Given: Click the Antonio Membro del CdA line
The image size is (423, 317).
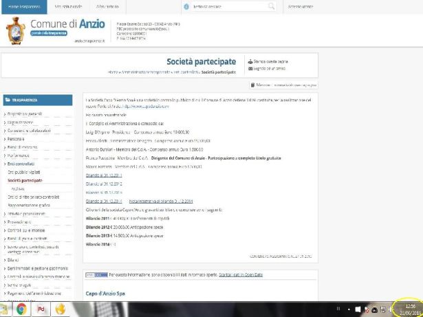Looking at the screenshot, I should click(144, 150).
